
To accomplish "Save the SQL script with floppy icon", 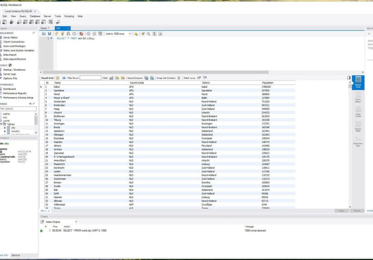I will click(x=49, y=34).
